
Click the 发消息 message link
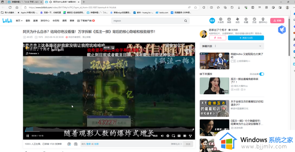click(233, 30)
